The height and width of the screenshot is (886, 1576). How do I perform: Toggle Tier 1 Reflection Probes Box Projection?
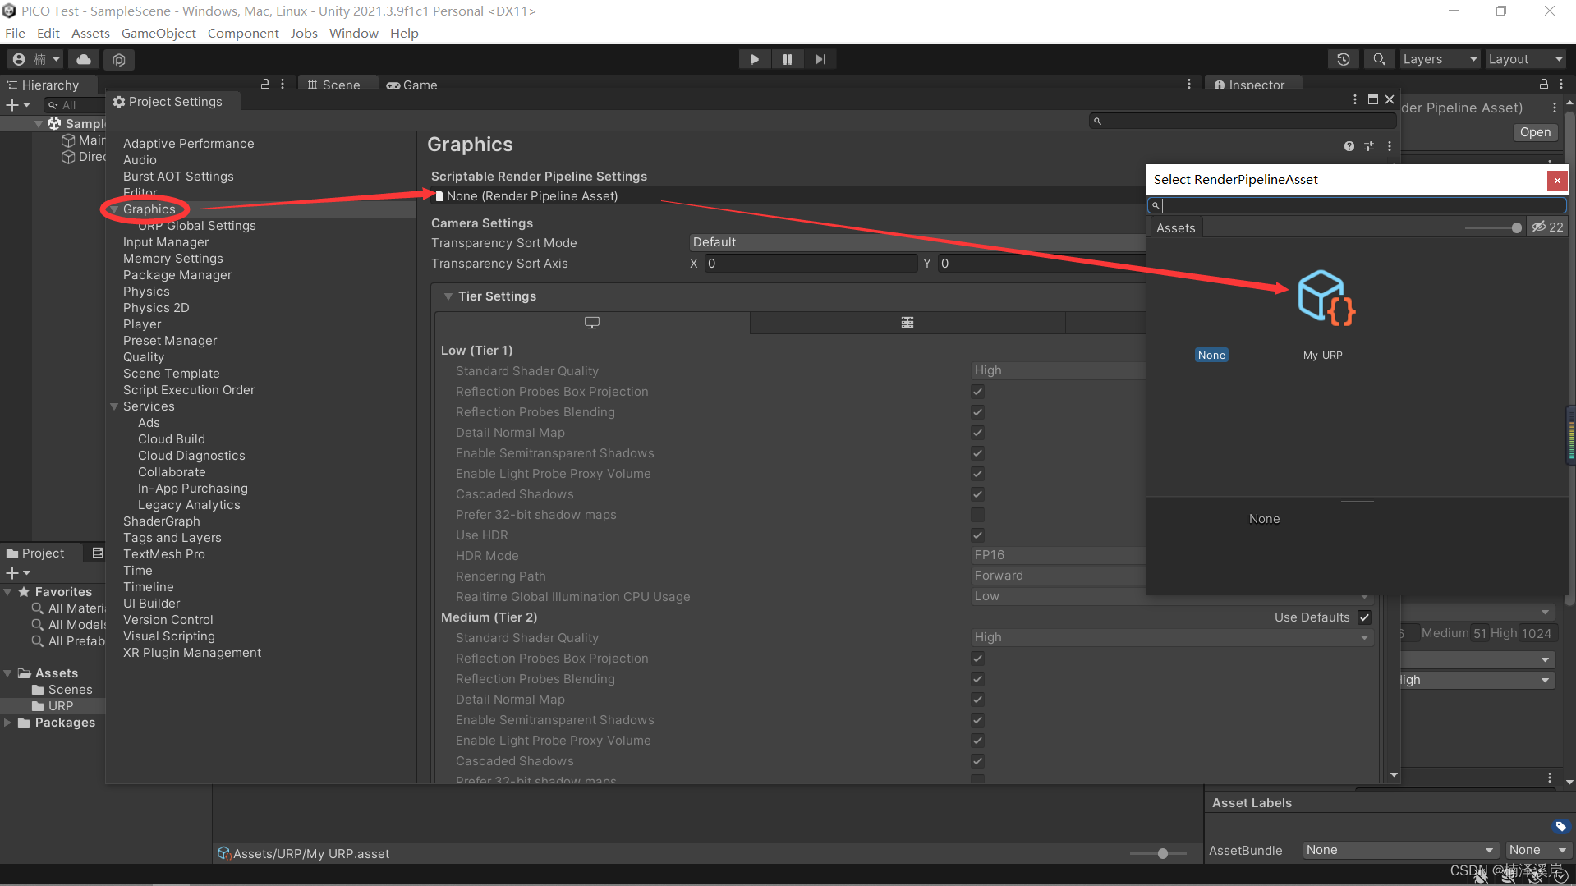click(977, 392)
